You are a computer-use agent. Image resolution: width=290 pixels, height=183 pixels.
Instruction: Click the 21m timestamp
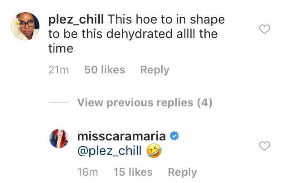58,70
